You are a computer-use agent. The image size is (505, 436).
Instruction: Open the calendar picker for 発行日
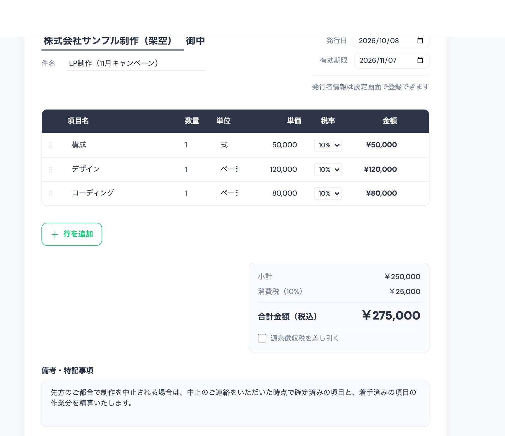tap(420, 40)
